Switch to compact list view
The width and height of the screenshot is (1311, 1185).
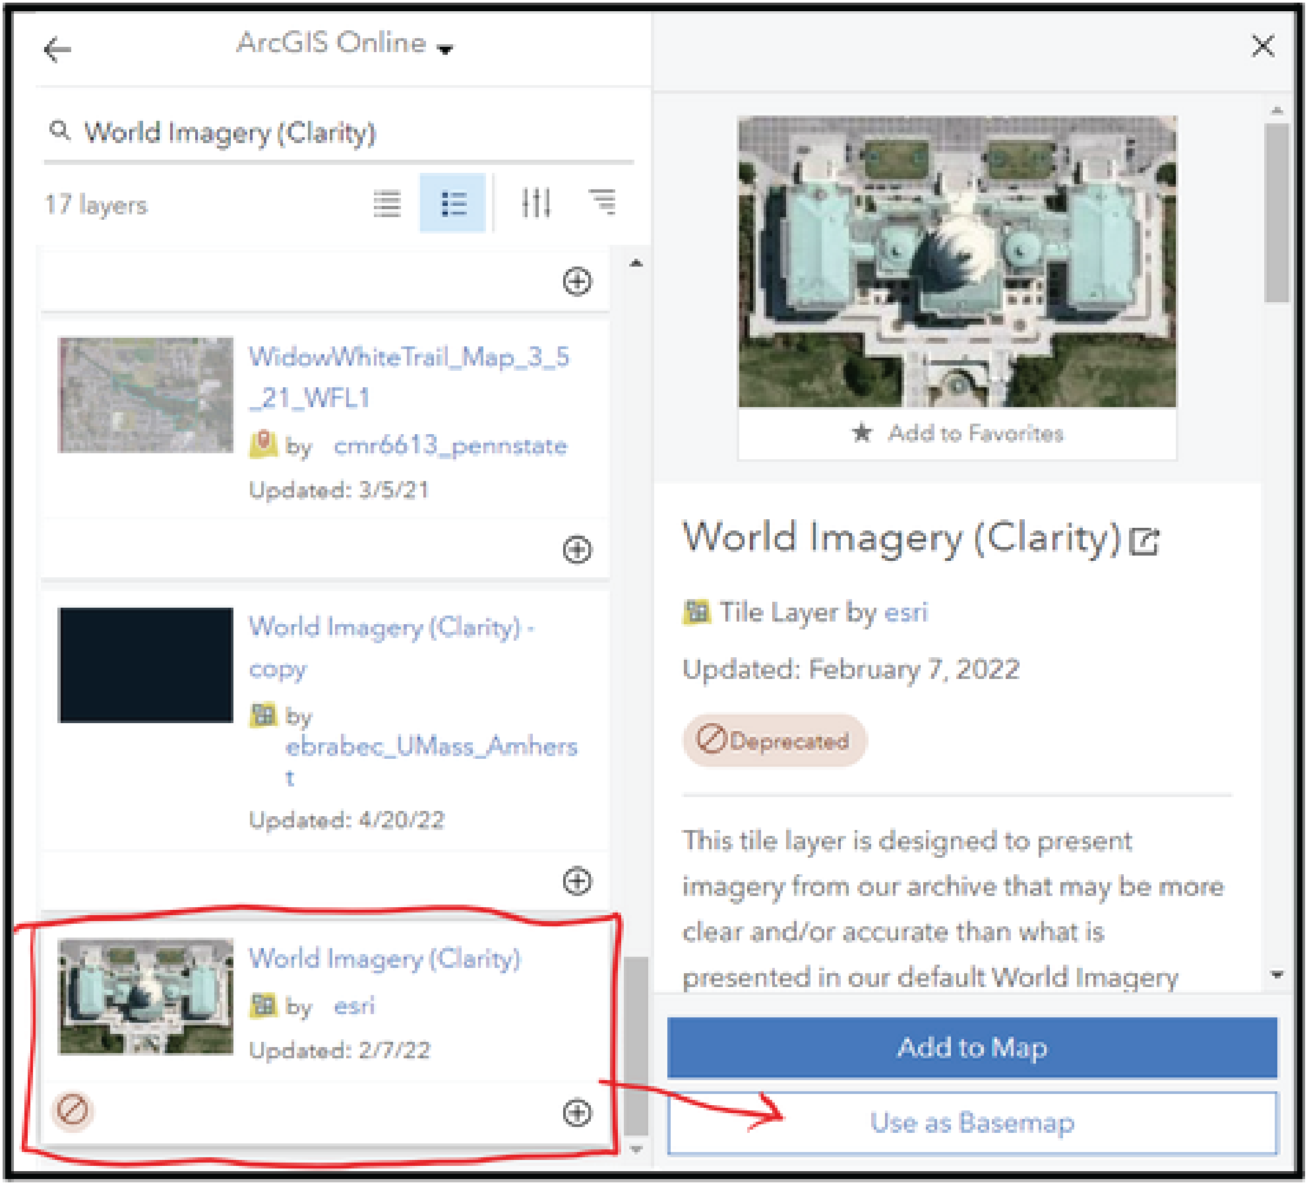[x=387, y=203]
